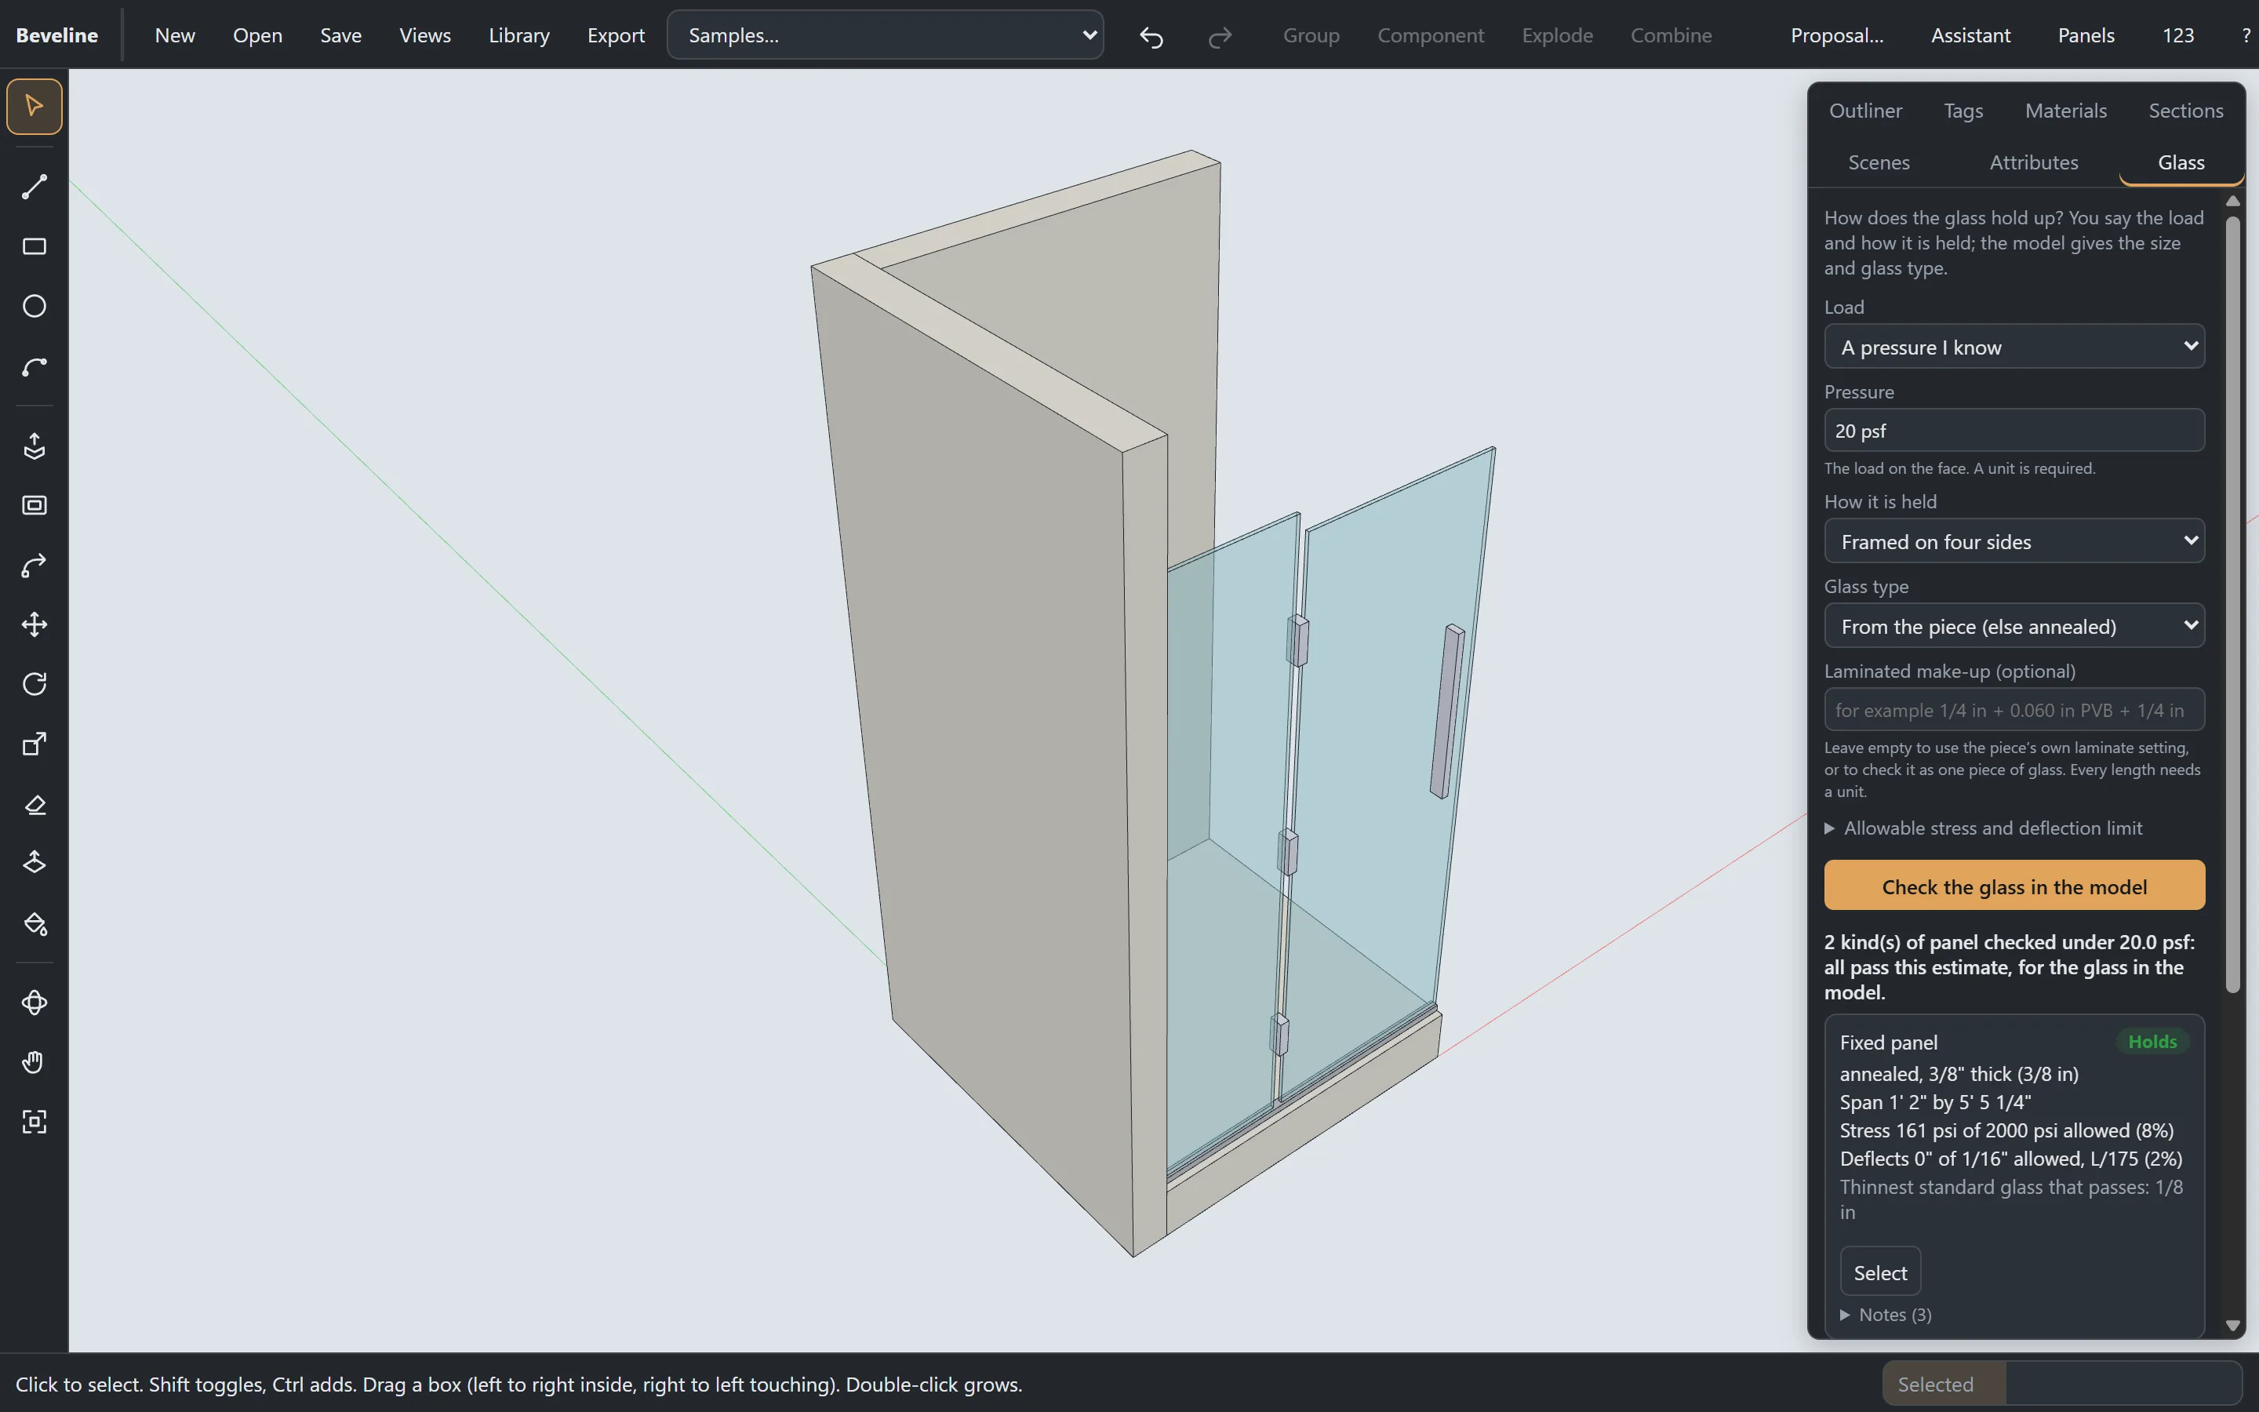Choose the Scale tool

click(35, 744)
